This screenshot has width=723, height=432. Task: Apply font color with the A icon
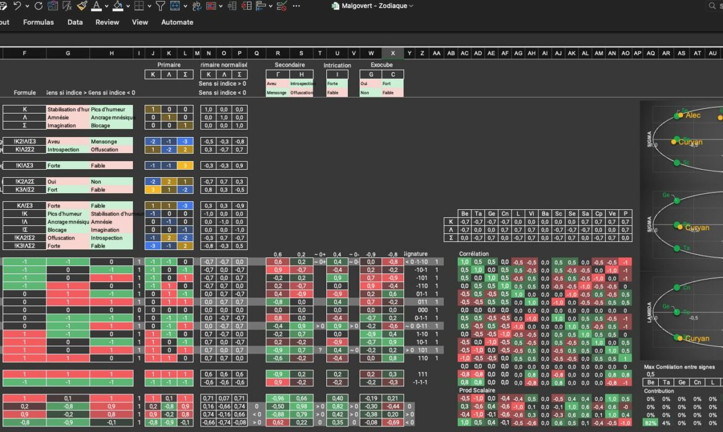pos(96,6)
